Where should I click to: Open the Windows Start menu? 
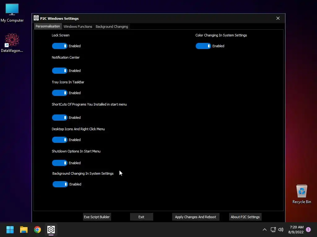pos(10,230)
